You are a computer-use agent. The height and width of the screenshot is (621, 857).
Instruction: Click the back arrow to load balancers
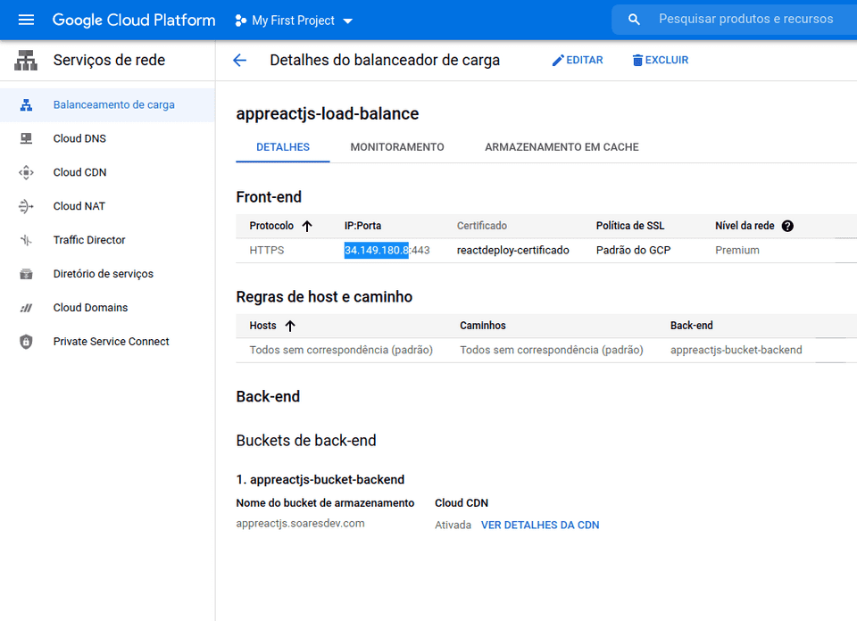239,60
